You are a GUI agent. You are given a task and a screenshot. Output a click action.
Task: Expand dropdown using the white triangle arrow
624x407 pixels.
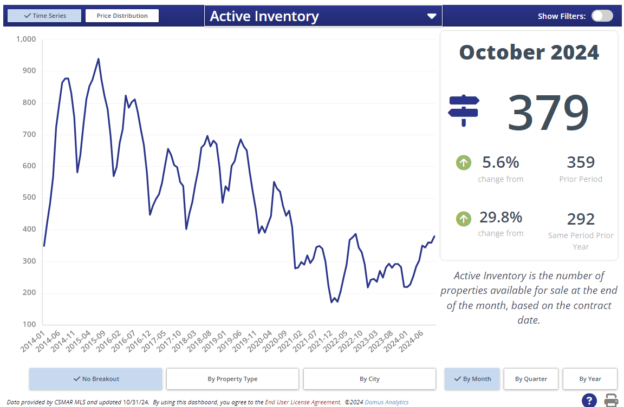[431, 16]
